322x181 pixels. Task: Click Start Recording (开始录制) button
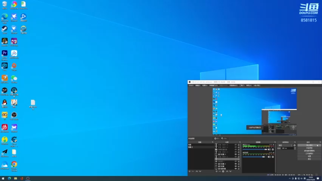[x=309, y=148]
